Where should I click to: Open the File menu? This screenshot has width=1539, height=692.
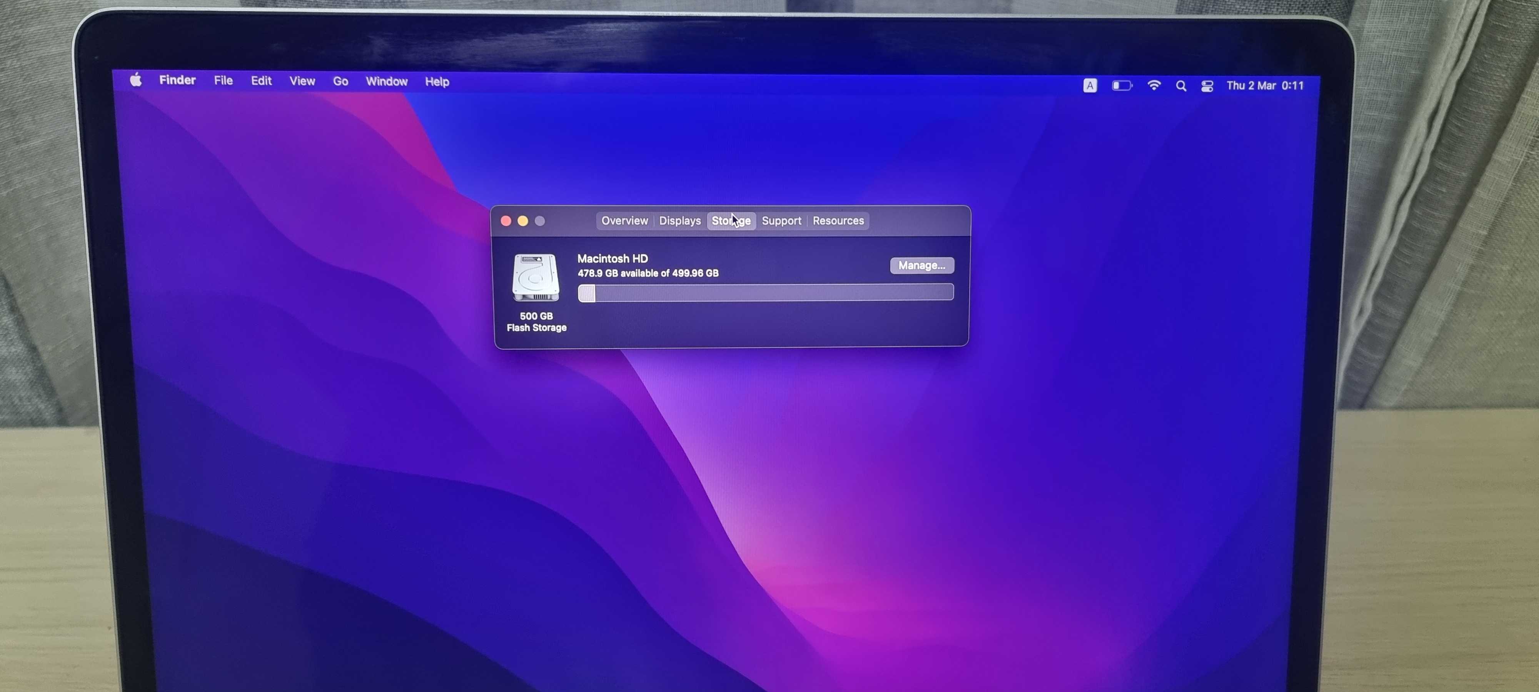(x=224, y=81)
